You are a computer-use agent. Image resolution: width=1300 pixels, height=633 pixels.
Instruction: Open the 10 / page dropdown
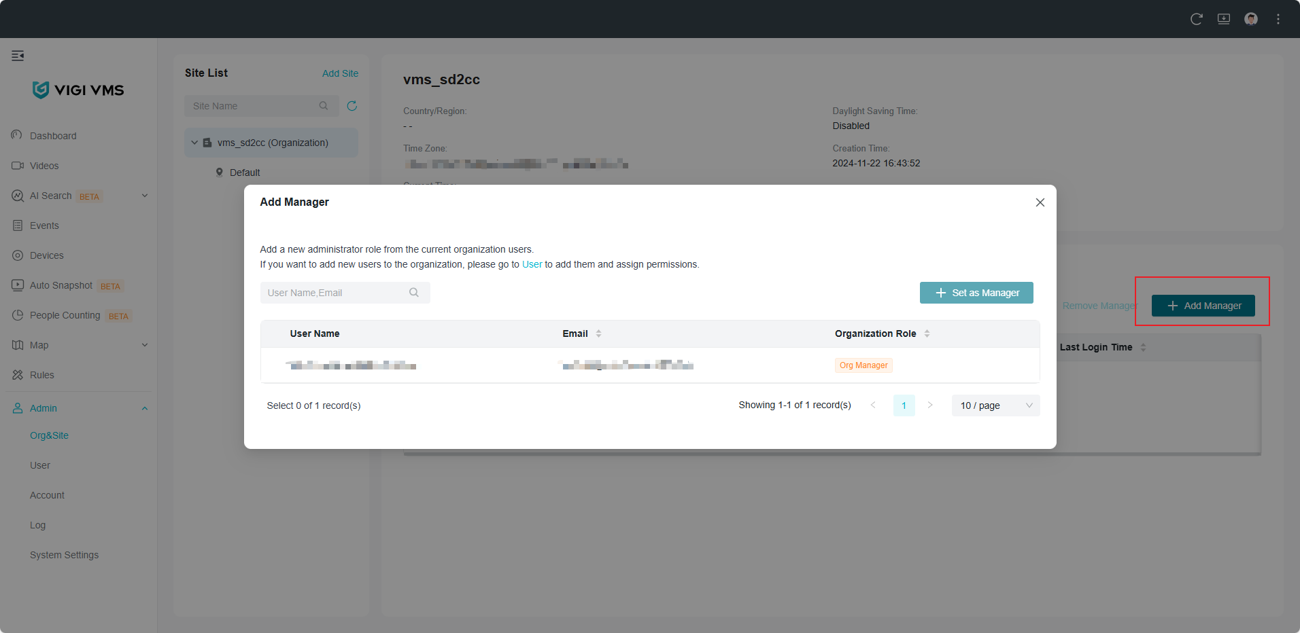coord(995,405)
